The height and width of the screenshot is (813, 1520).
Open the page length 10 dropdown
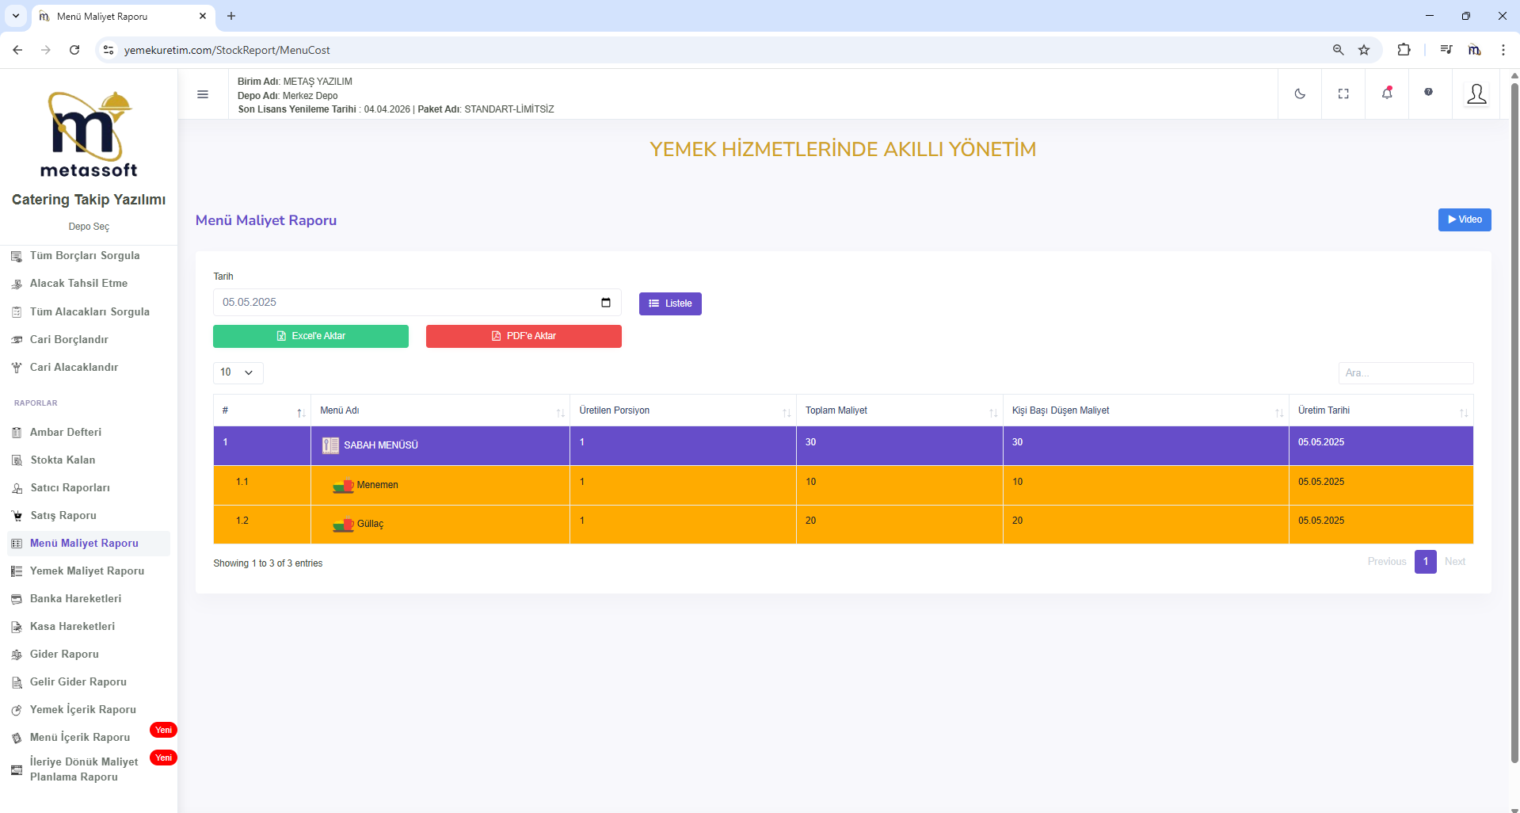[238, 372]
